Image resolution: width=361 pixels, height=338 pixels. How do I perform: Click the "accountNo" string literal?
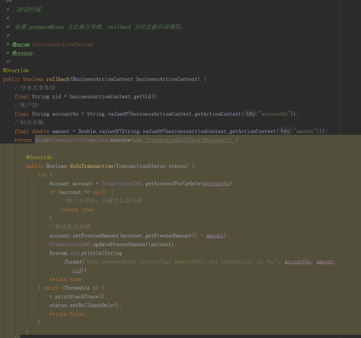coord(274,114)
